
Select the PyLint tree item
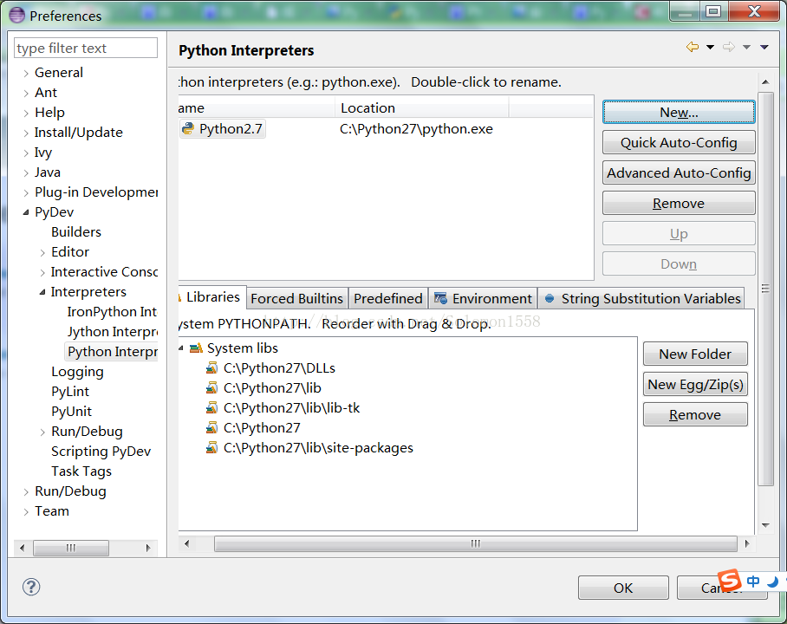coord(70,392)
